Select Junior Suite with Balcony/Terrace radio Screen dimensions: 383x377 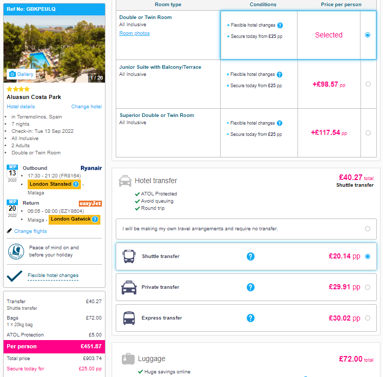click(x=368, y=84)
